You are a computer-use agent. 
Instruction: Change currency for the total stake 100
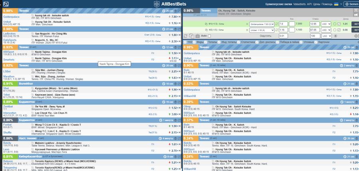pyautogui.click(x=326, y=36)
